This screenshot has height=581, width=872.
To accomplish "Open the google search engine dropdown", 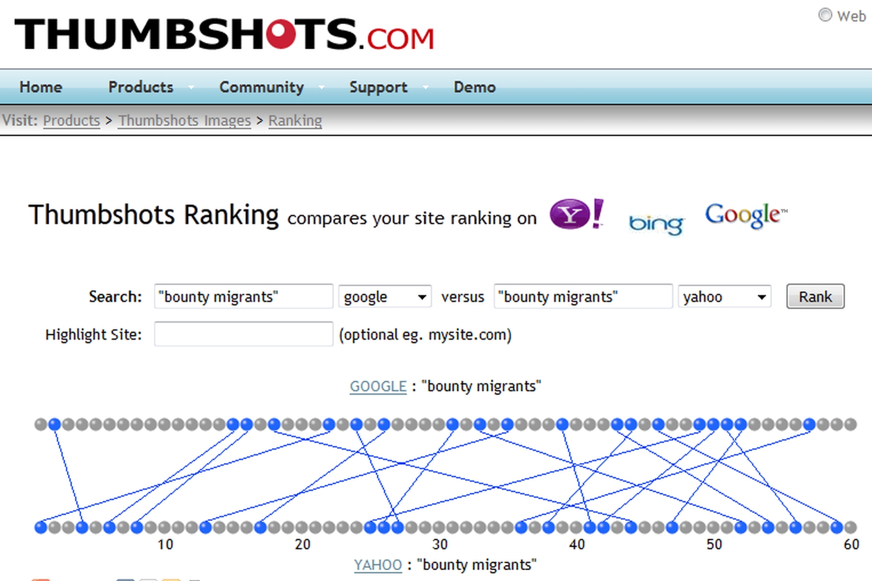I will [x=385, y=297].
